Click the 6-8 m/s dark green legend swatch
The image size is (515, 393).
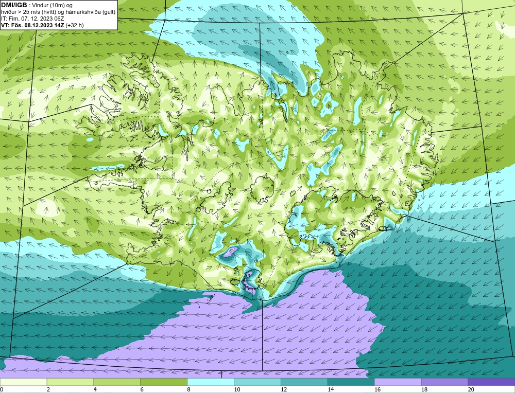[x=164, y=382]
